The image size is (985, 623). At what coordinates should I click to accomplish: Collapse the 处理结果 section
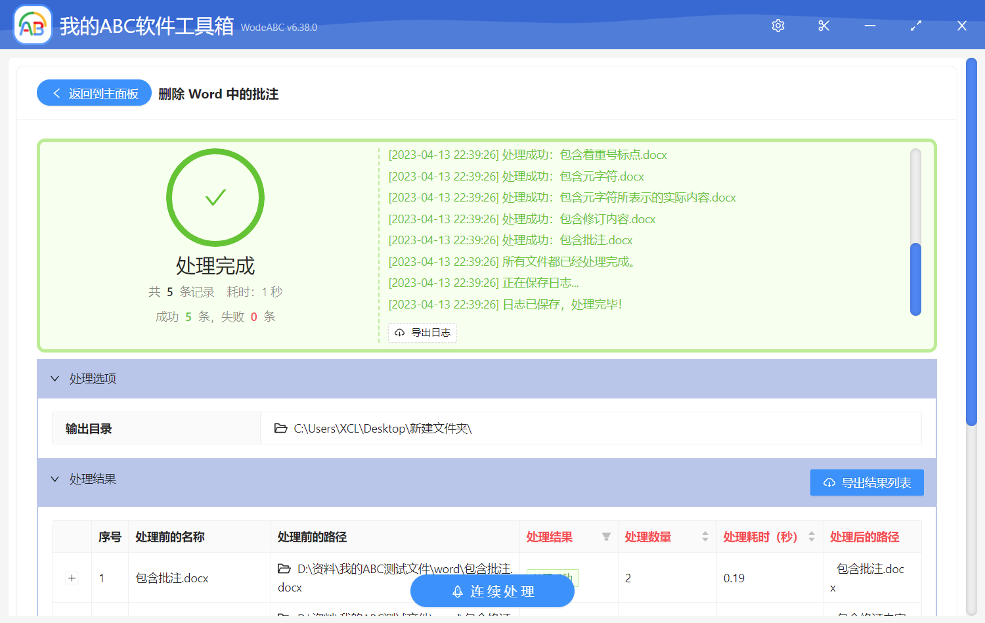55,479
